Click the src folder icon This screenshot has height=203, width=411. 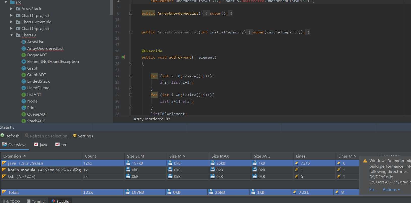pos(12,2)
